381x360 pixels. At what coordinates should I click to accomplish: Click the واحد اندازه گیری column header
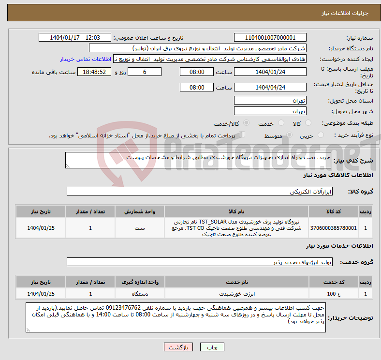tap(140, 282)
